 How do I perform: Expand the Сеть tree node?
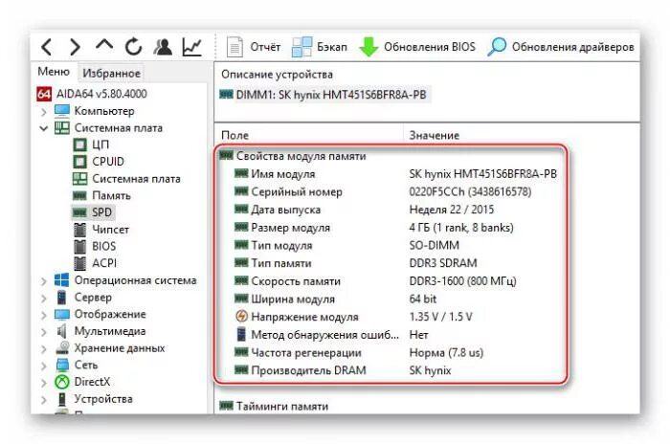click(44, 366)
